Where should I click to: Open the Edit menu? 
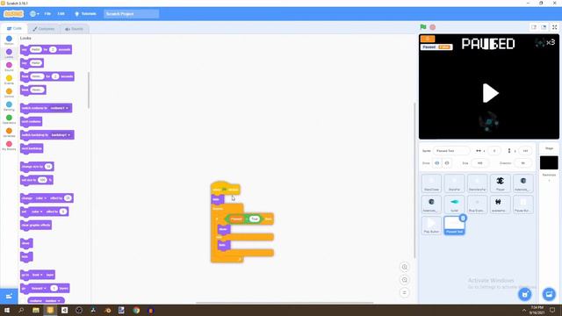(x=61, y=14)
